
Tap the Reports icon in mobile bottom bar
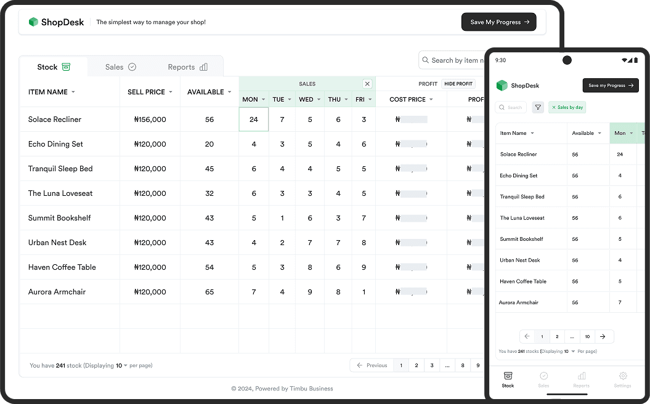(581, 376)
